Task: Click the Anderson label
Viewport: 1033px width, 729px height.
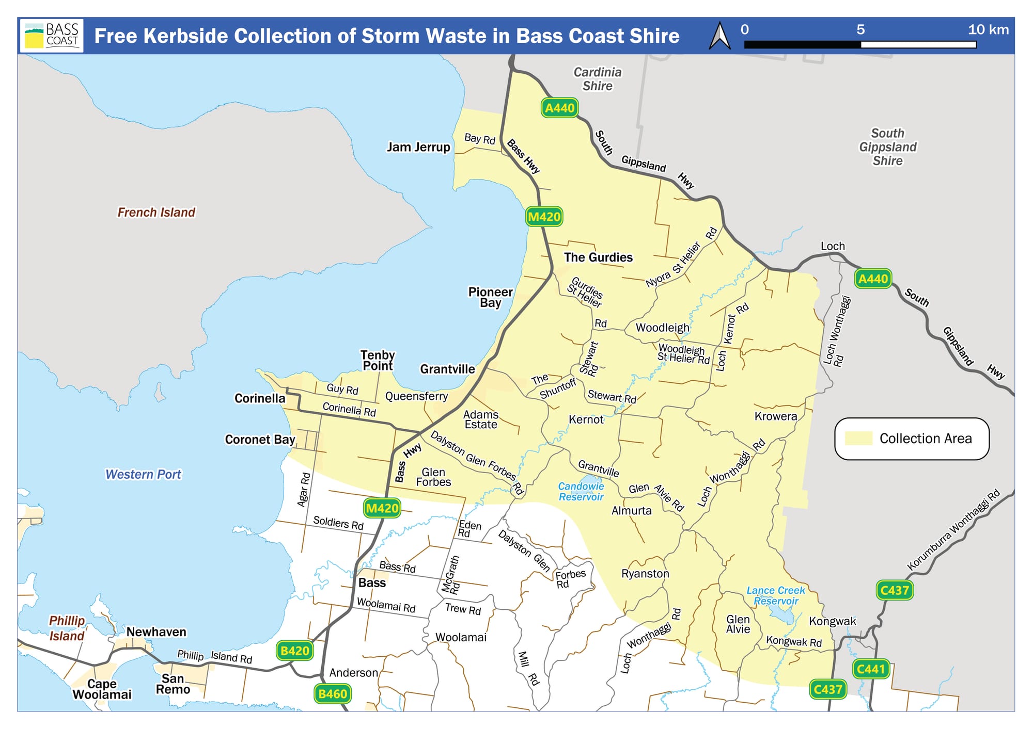Action: click(x=354, y=673)
